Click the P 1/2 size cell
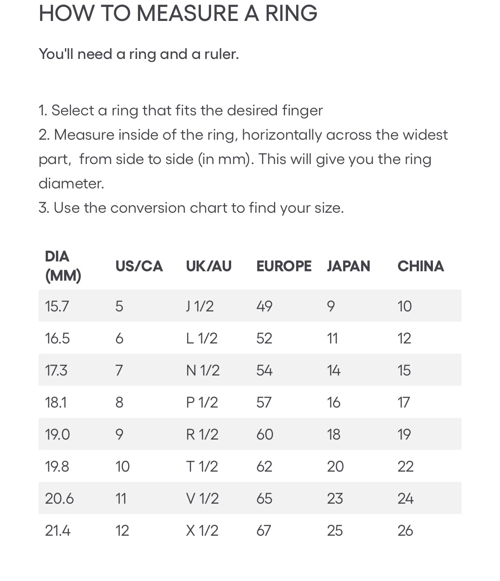The image size is (500, 581). click(x=202, y=402)
